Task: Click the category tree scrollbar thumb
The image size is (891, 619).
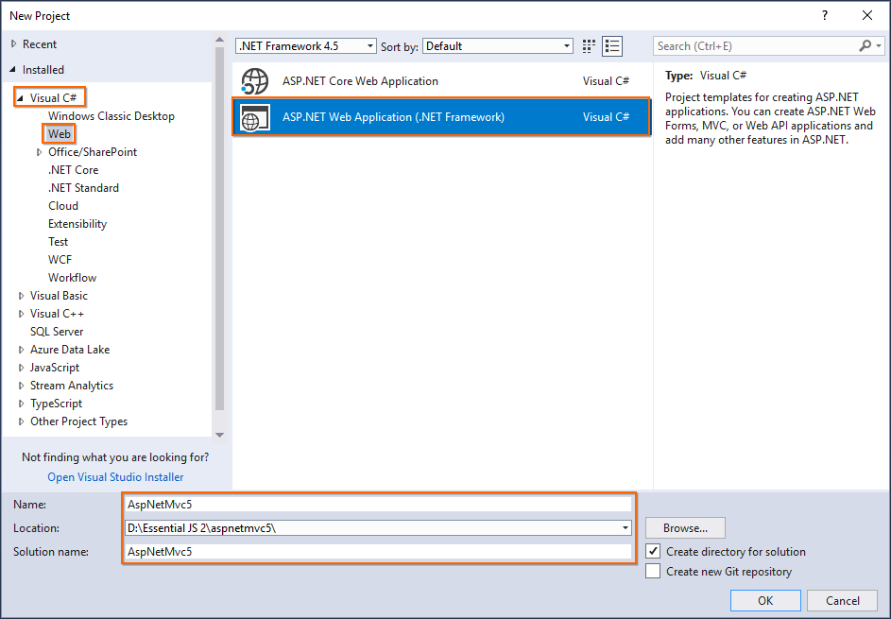Action: [x=219, y=229]
